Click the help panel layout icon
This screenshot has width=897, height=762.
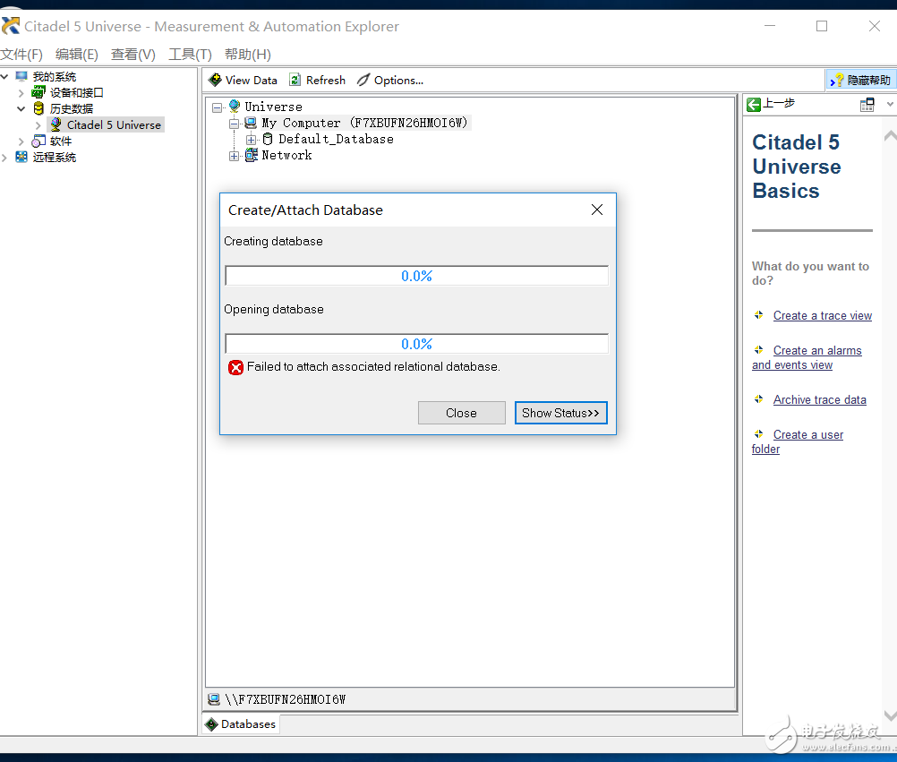(x=867, y=104)
